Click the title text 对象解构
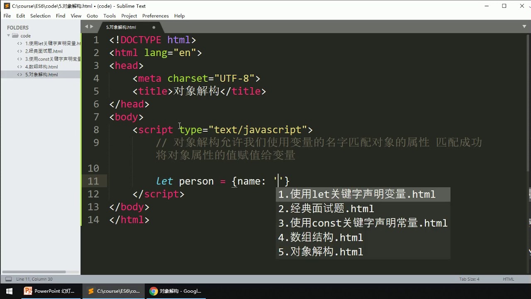Screen dimensions: 531x299 coord(196,91)
